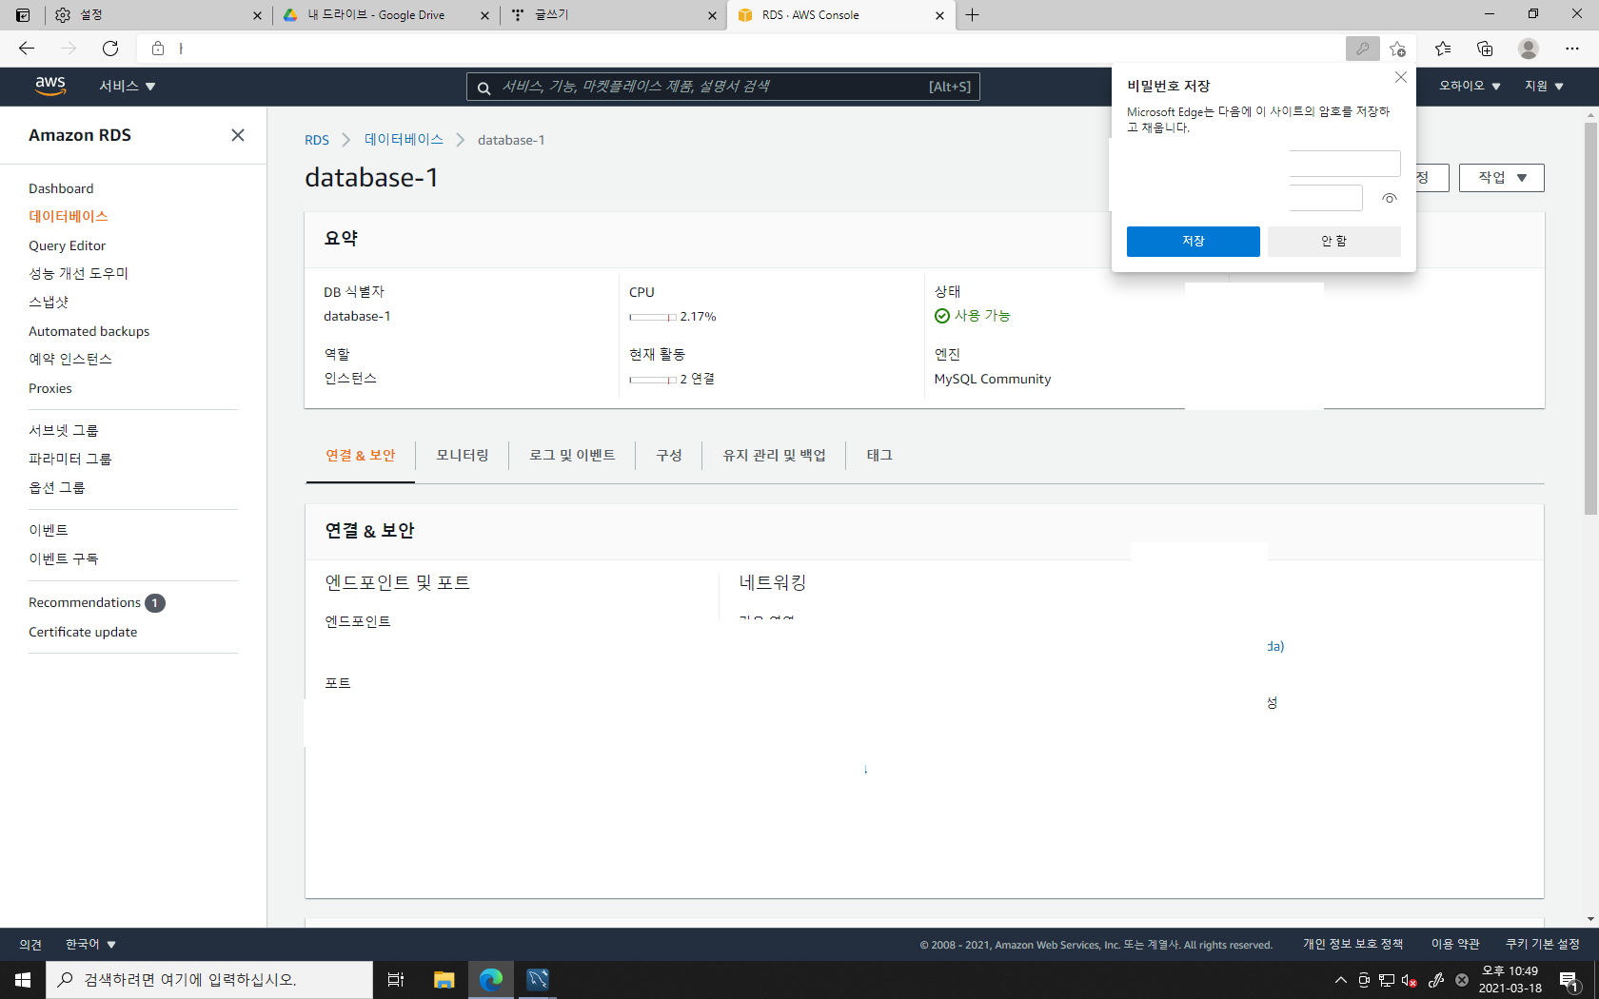1599x999 pixels.
Task: Open the browser profile avatar
Action: (1529, 49)
